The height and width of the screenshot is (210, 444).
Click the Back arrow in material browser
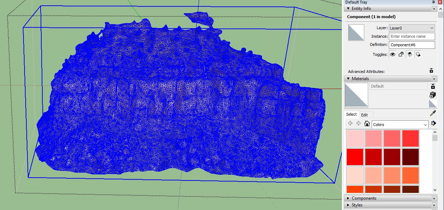pyautogui.click(x=350, y=124)
